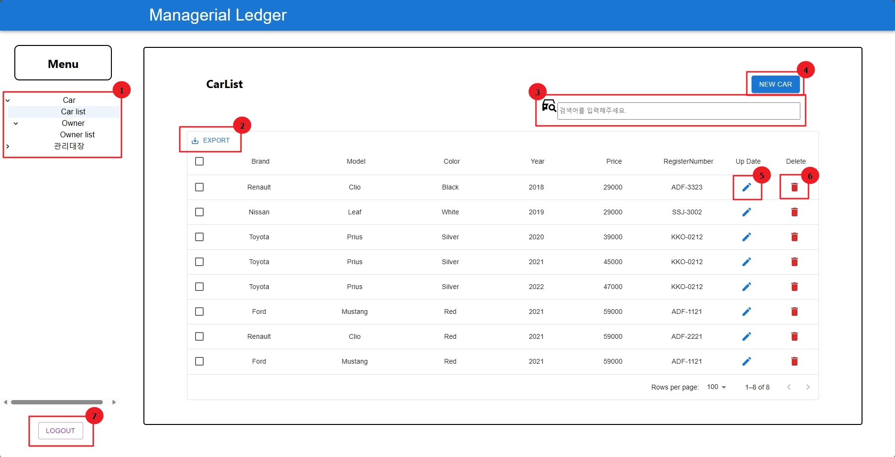Viewport: 895px width, 457px height.
Task: Check the Renault Clio Black row
Action: click(x=199, y=187)
